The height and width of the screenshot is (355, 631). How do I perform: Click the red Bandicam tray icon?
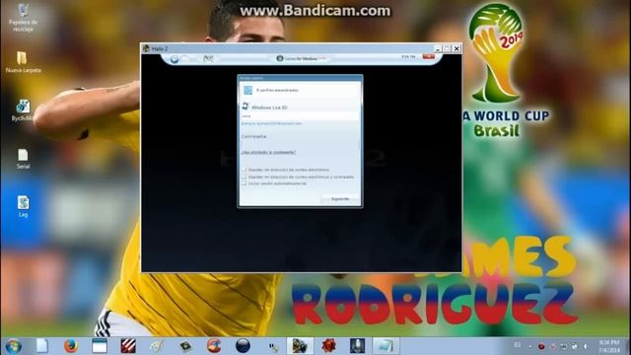[541, 346]
